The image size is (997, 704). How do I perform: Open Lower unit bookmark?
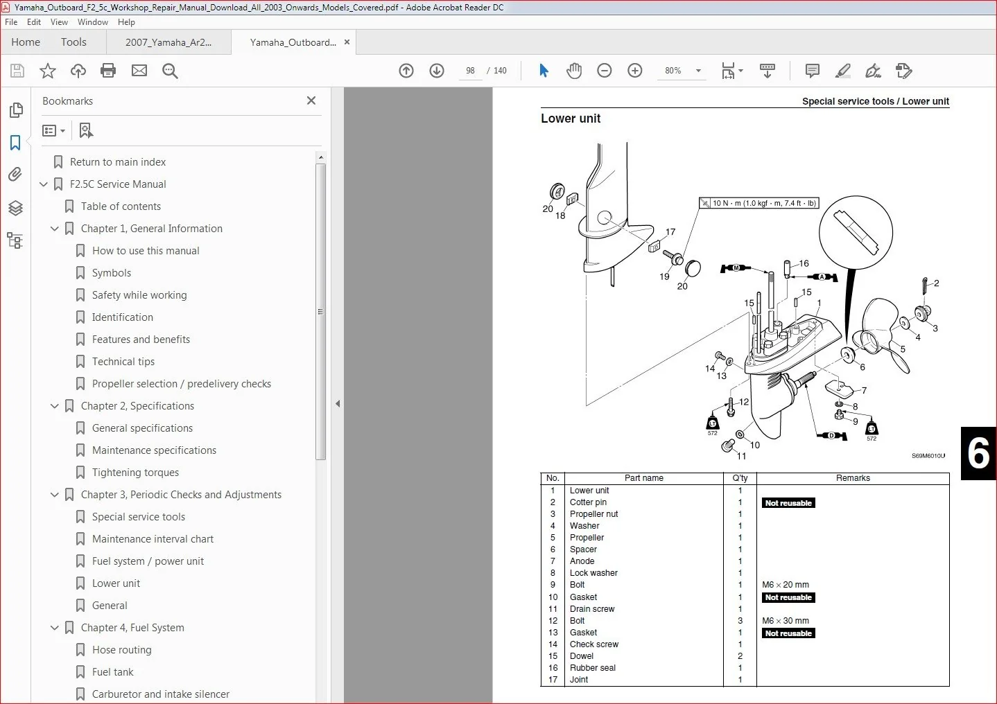coord(116,583)
